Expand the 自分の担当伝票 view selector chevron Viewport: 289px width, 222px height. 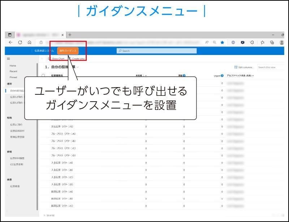pos(78,67)
